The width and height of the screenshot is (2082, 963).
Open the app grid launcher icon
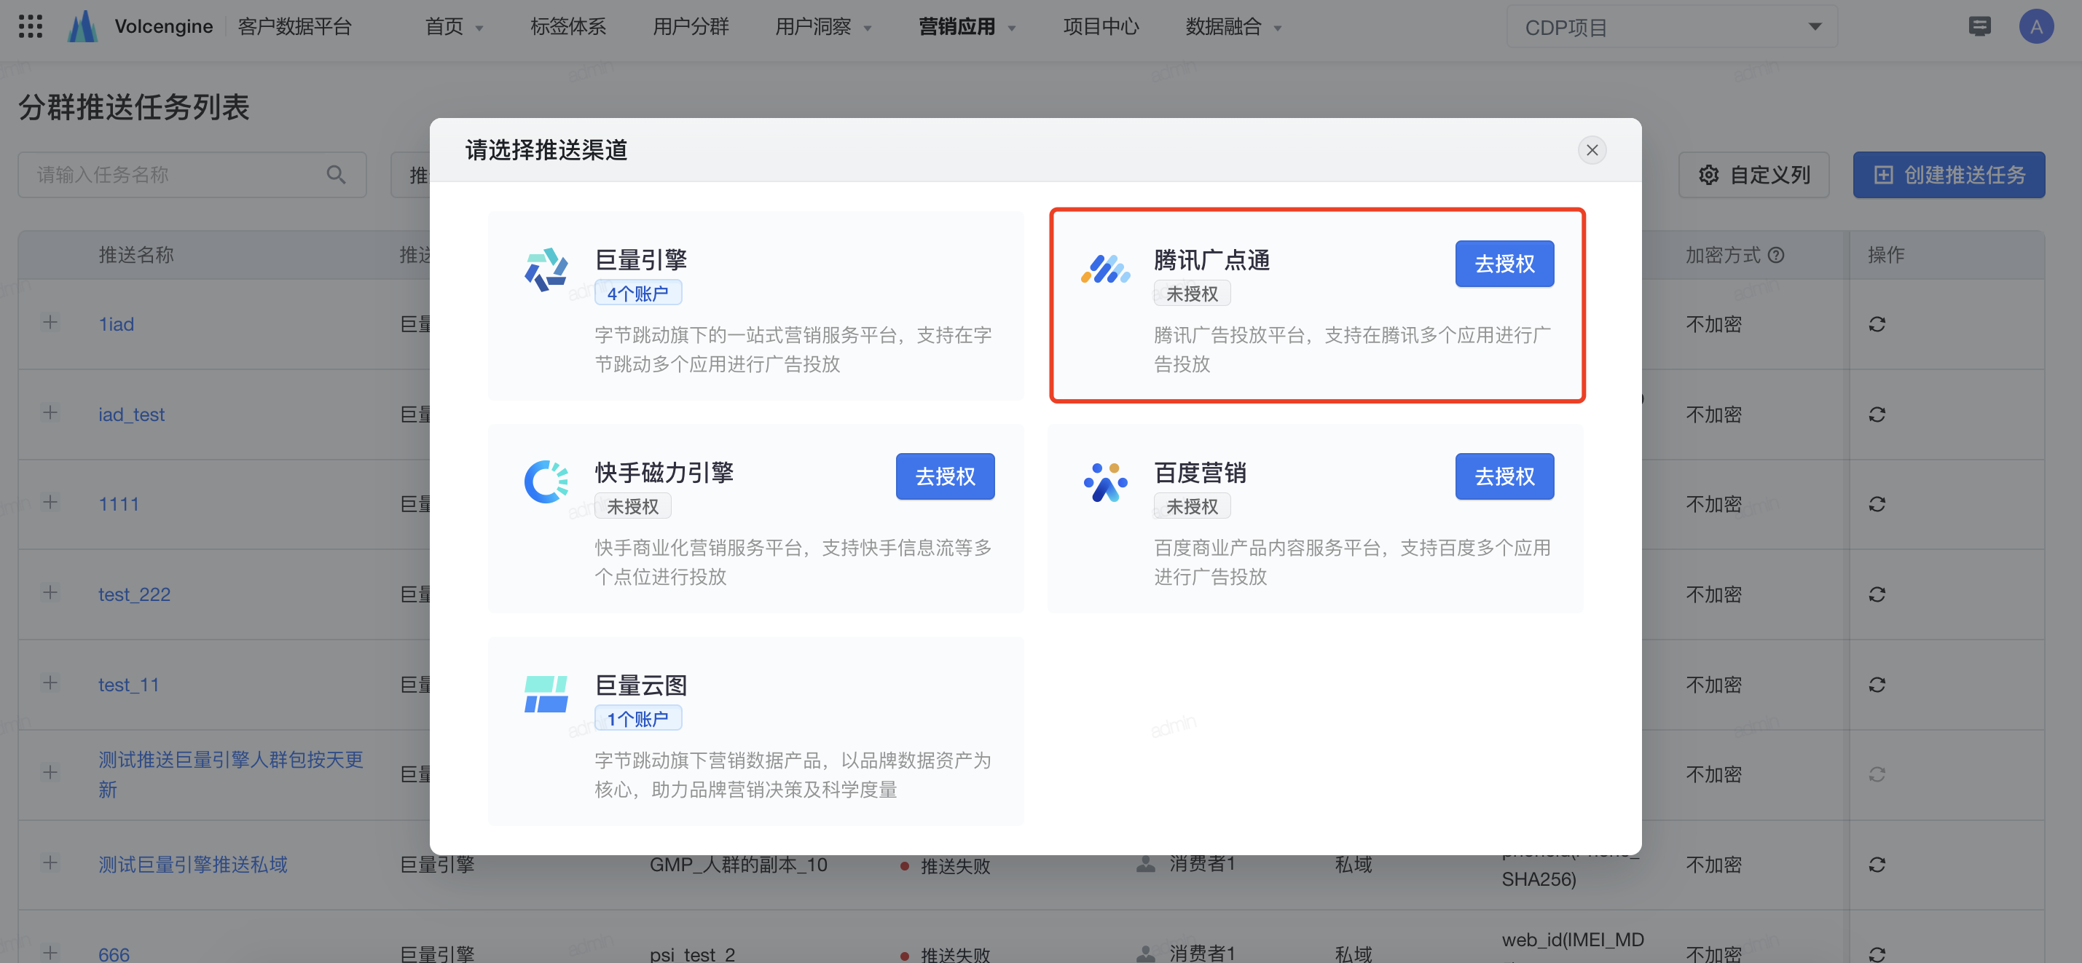click(30, 27)
